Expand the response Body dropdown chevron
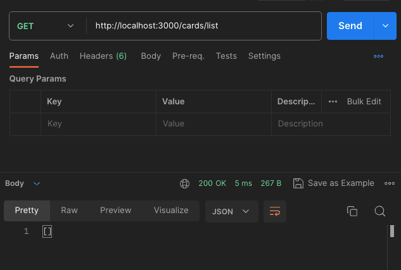 coord(37,183)
